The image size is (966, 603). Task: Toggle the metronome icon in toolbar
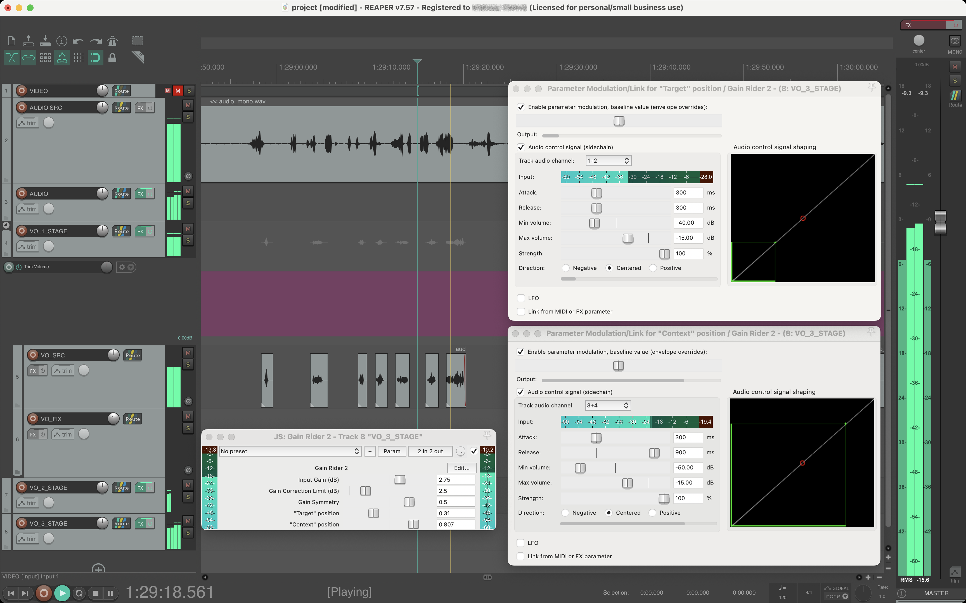pos(113,41)
